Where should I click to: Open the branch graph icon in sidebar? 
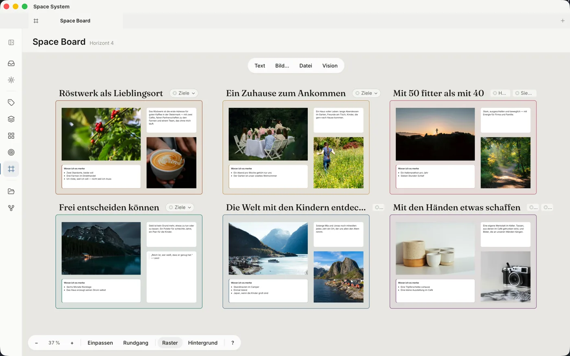point(11,208)
